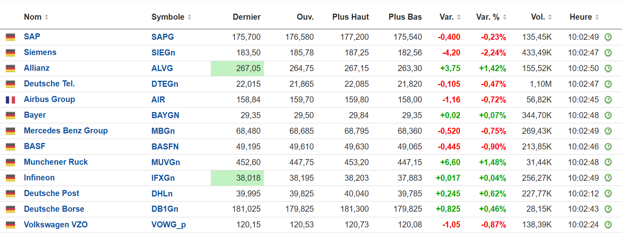
Task: Click Allianz highlighted last price 267,05
Action: tap(248, 68)
